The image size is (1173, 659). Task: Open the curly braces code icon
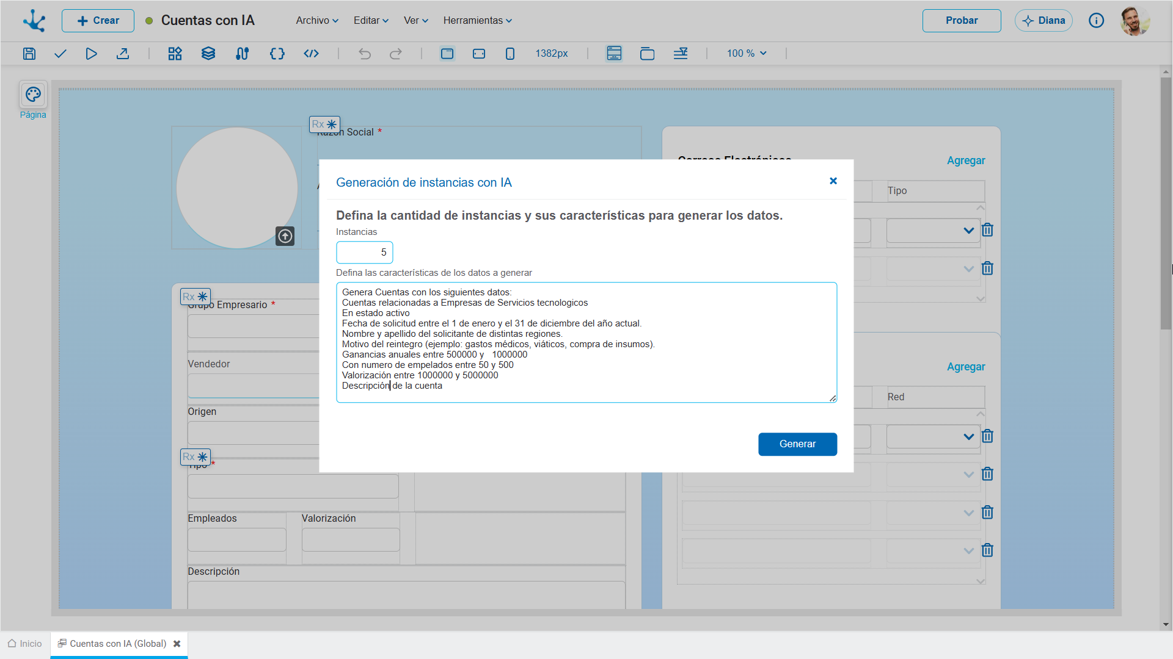[277, 54]
